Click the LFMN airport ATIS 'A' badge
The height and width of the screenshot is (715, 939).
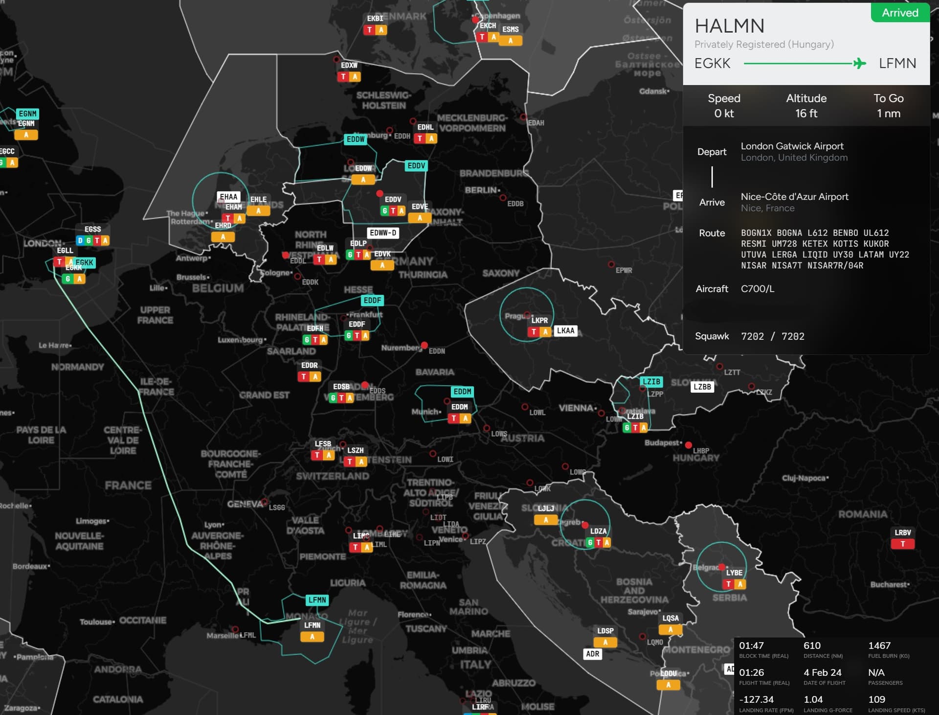[x=312, y=637]
